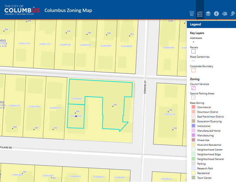Viewport: 236px width, 182px height.
Task: Click the Addresses dot symbol in legend
Action: [x=194, y=42]
